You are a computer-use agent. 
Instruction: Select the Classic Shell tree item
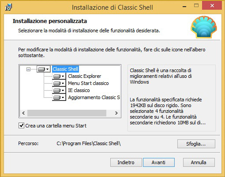coord(65,69)
